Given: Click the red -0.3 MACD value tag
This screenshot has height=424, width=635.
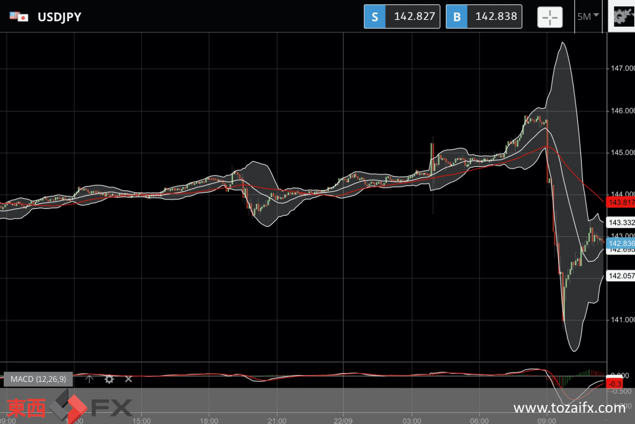Looking at the screenshot, I should coord(615,384).
